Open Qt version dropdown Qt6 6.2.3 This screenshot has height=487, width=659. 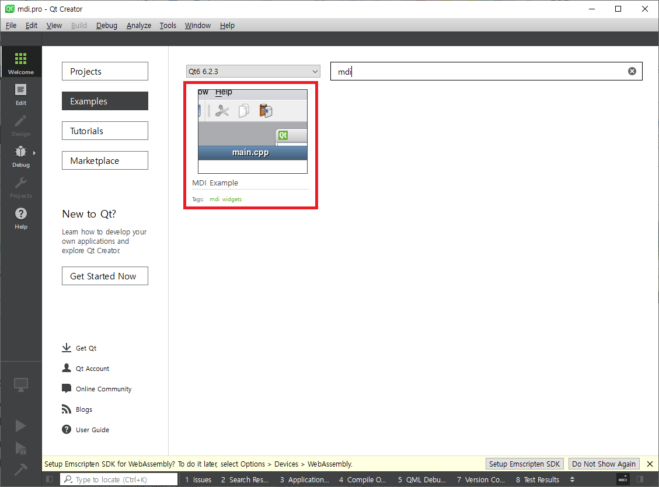click(x=253, y=71)
